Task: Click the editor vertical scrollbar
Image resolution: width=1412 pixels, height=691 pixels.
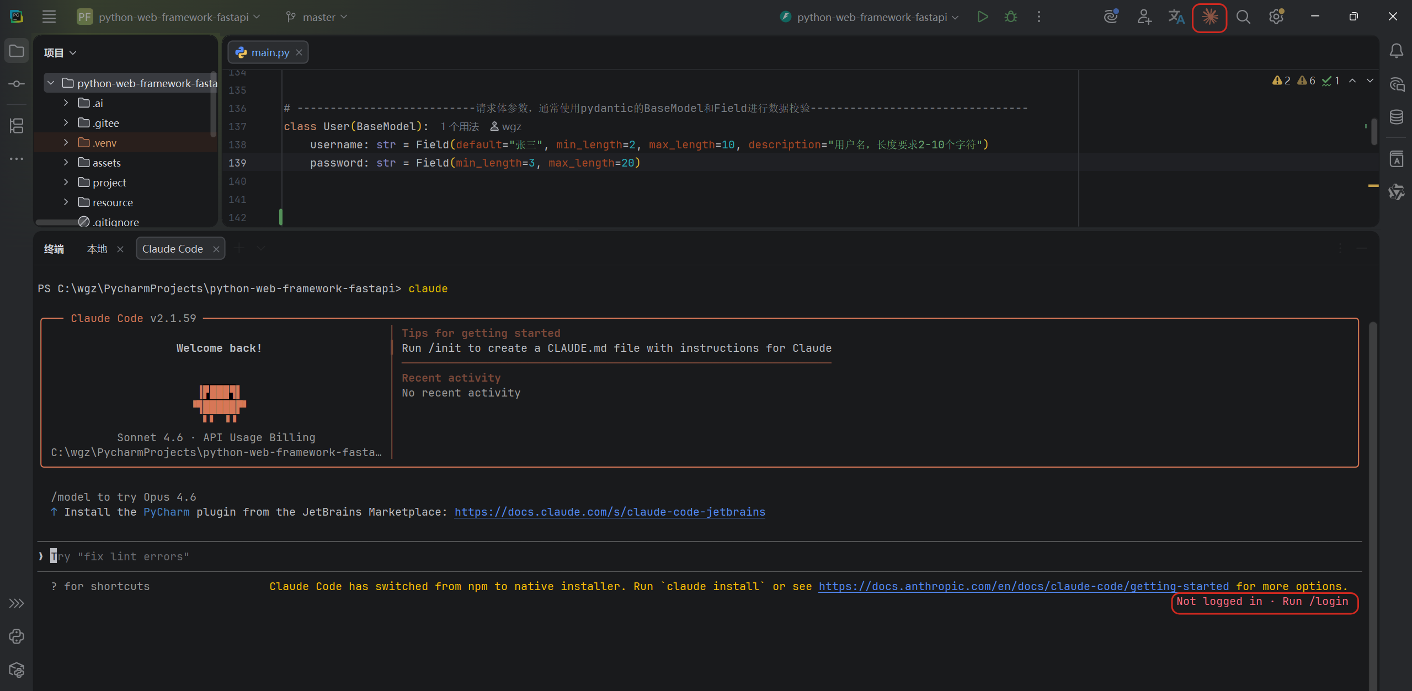Action: coord(1374,132)
